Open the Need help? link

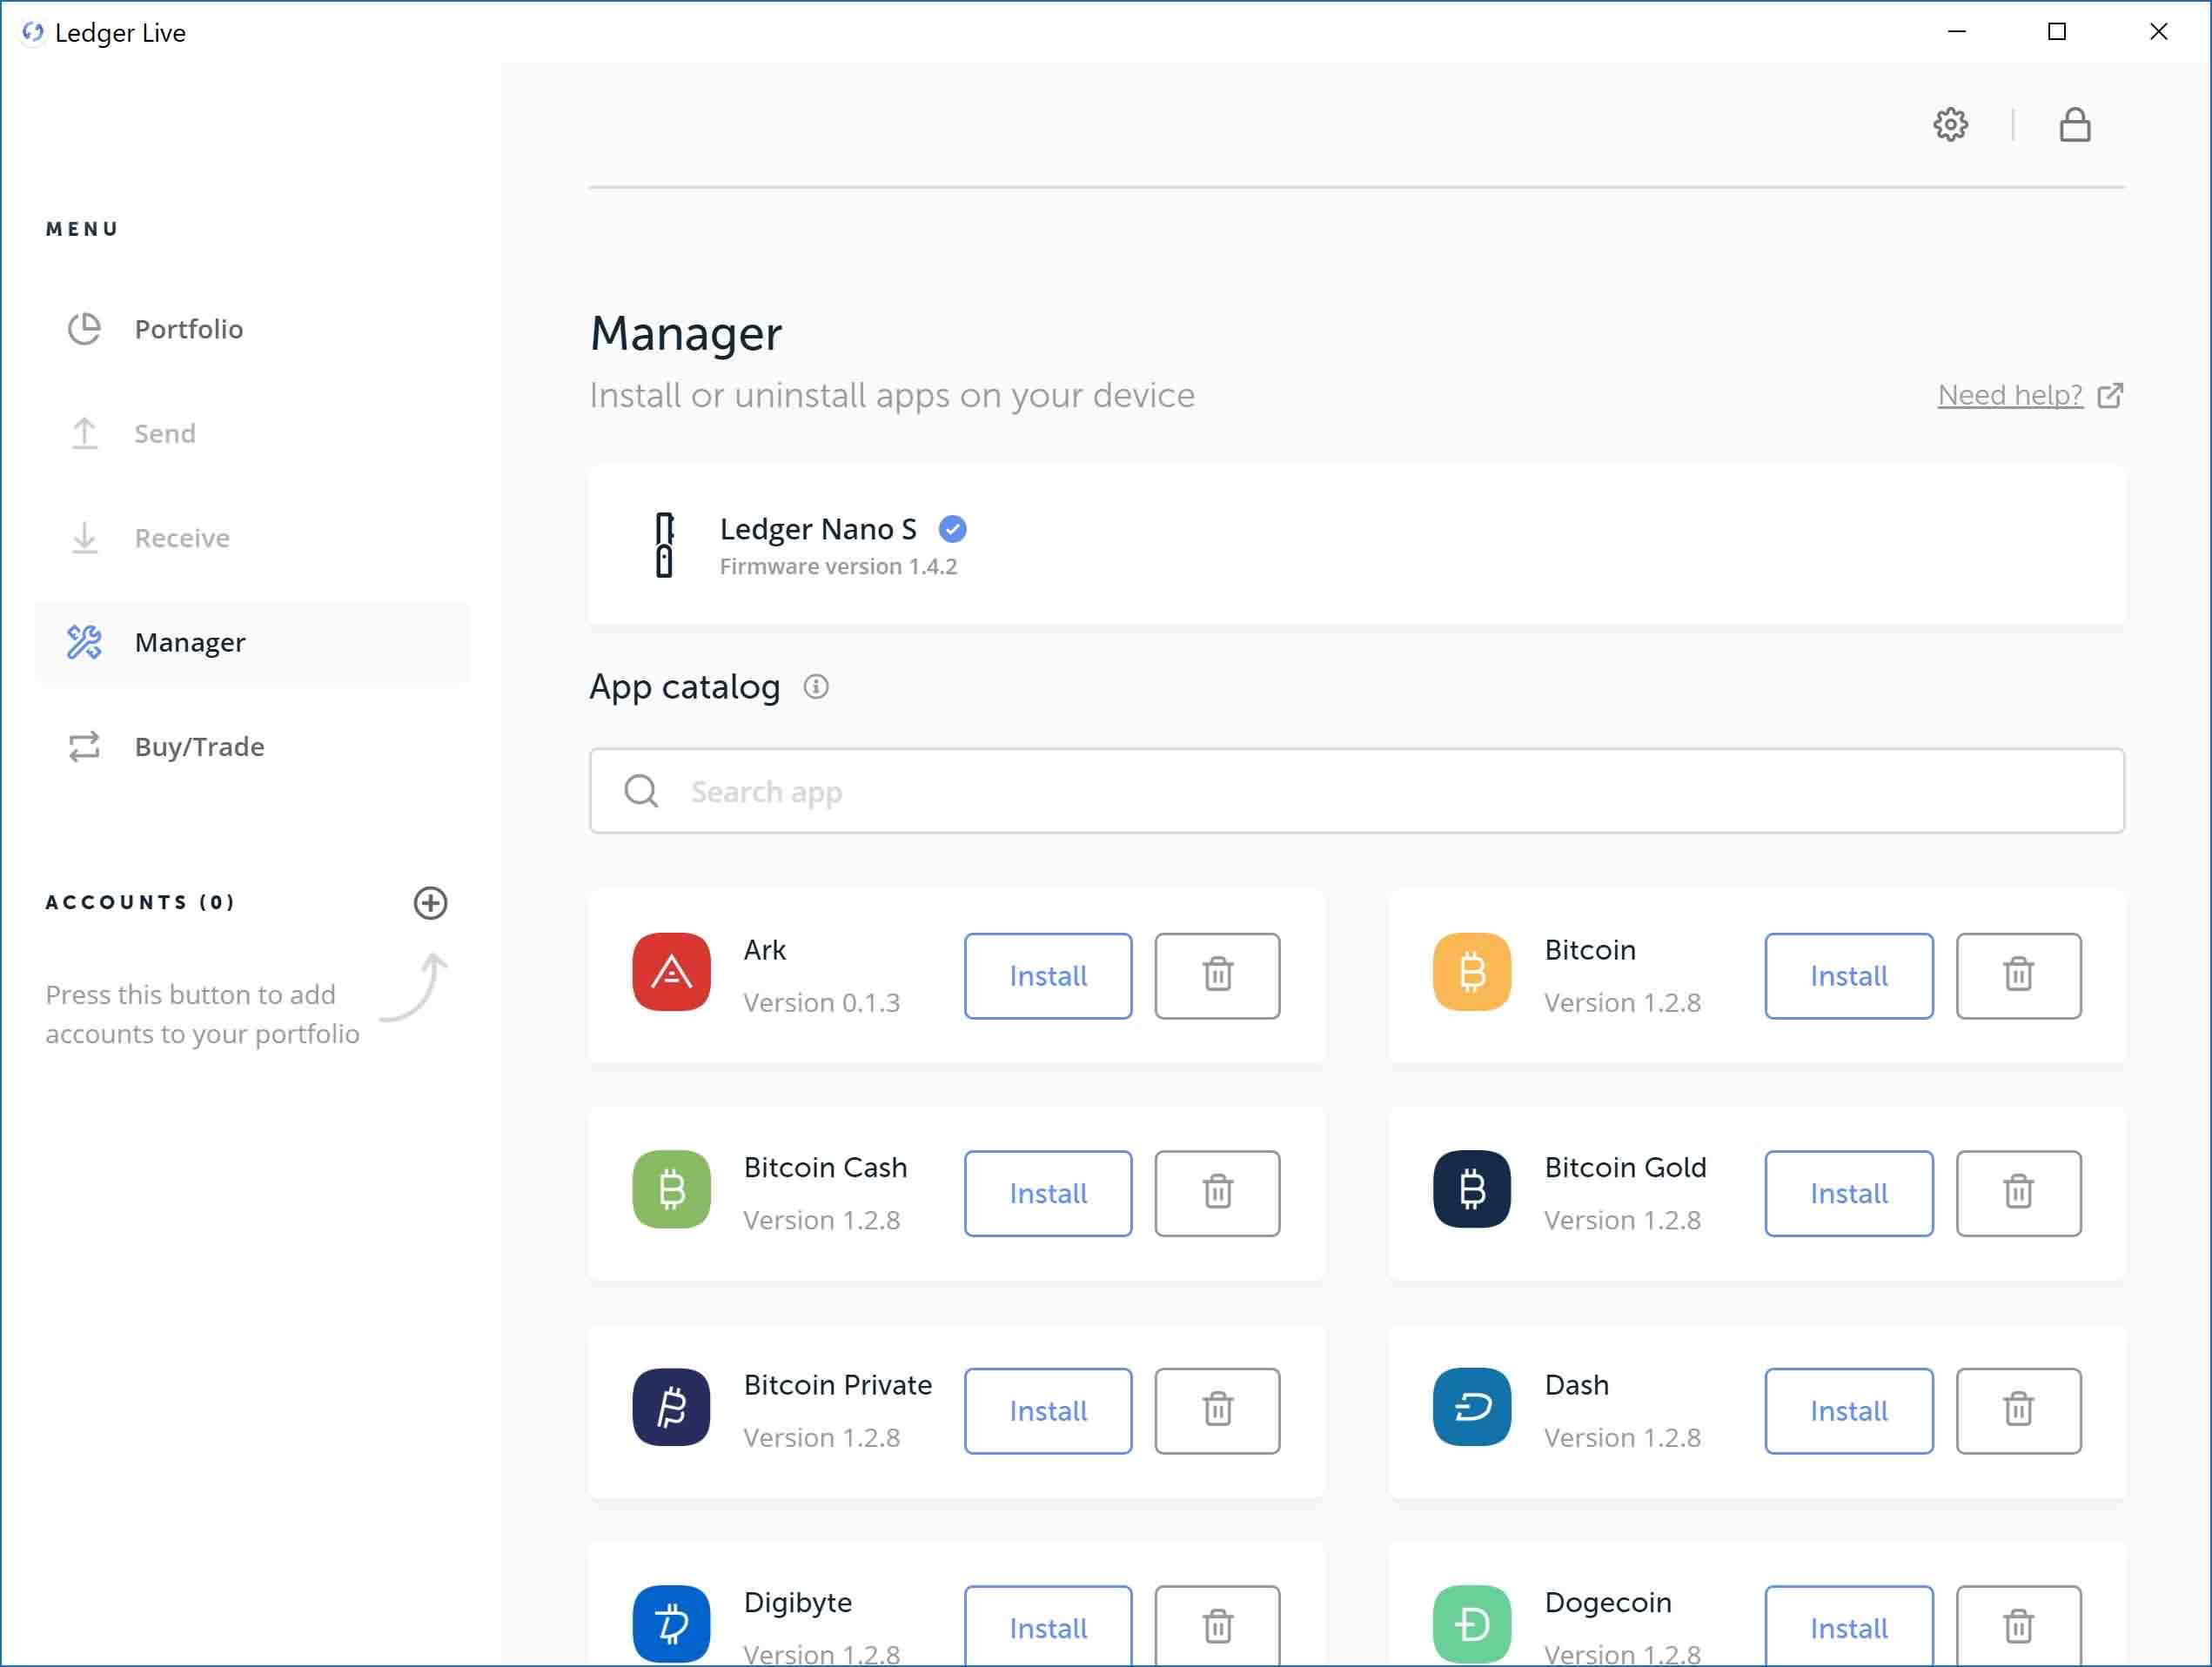click(x=2030, y=396)
